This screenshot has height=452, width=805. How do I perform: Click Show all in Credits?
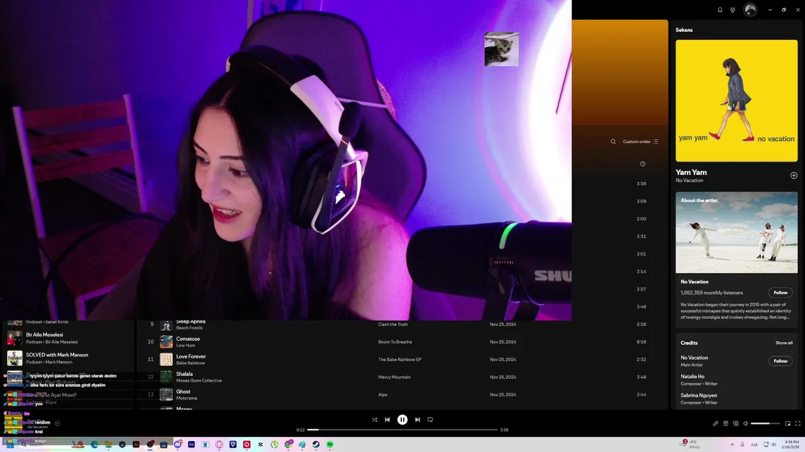click(x=784, y=343)
